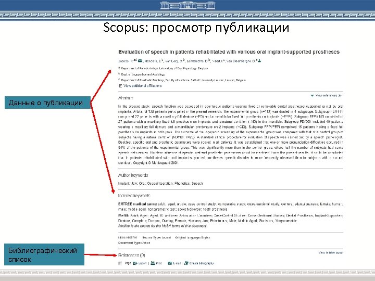Click the Create bibliography icon
This screenshot has width=375, height=281.
[x=186, y=263]
